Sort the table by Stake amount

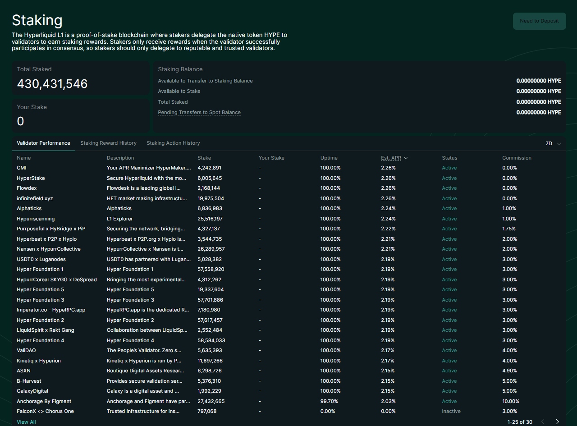coord(204,158)
